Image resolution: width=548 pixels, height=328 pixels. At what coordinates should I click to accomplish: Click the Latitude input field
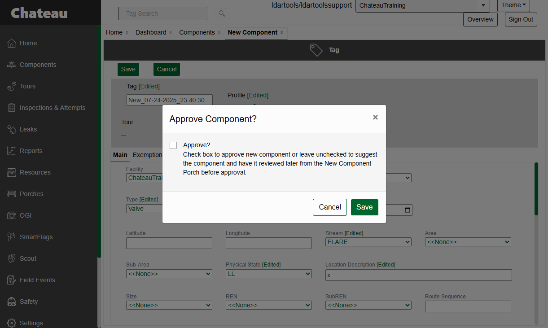click(x=169, y=243)
